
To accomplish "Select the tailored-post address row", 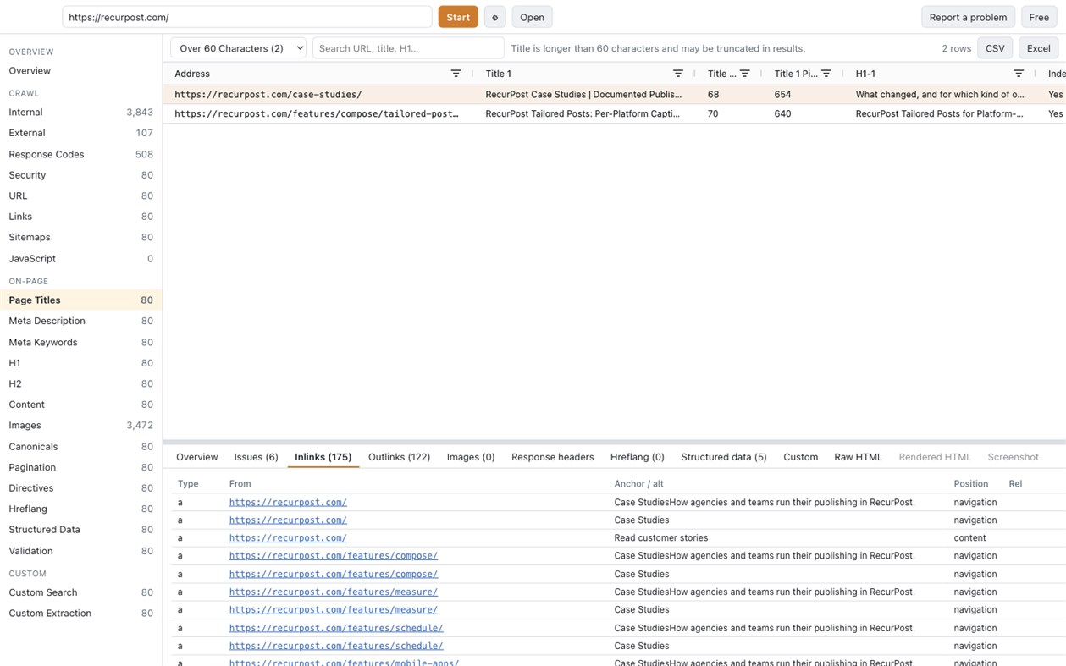I will (614, 113).
